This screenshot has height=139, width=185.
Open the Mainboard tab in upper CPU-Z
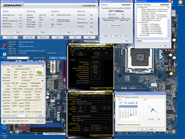coord(77,49)
